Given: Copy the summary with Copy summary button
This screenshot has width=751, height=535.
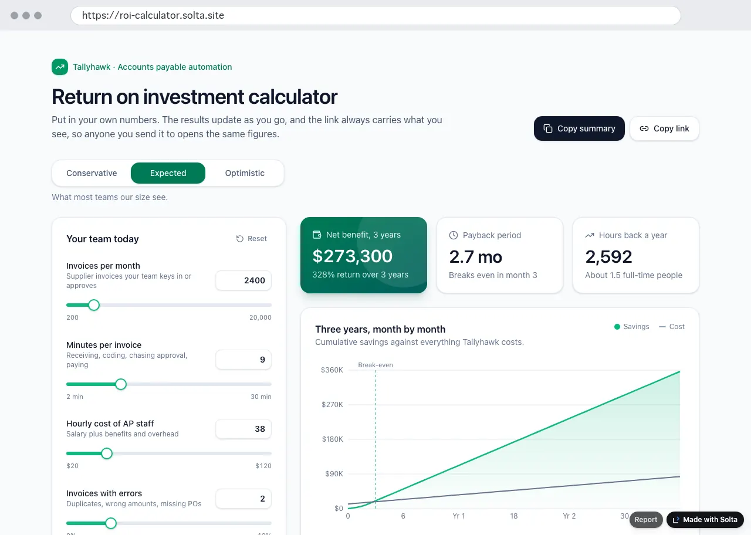Looking at the screenshot, I should click(x=579, y=128).
